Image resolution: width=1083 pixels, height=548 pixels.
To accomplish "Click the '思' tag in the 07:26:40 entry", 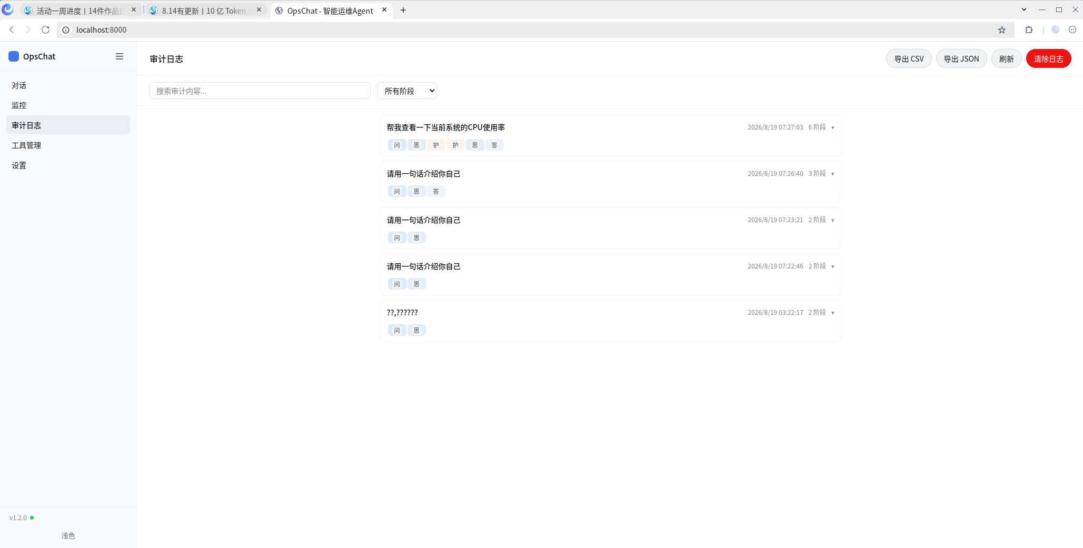I will tap(416, 192).
